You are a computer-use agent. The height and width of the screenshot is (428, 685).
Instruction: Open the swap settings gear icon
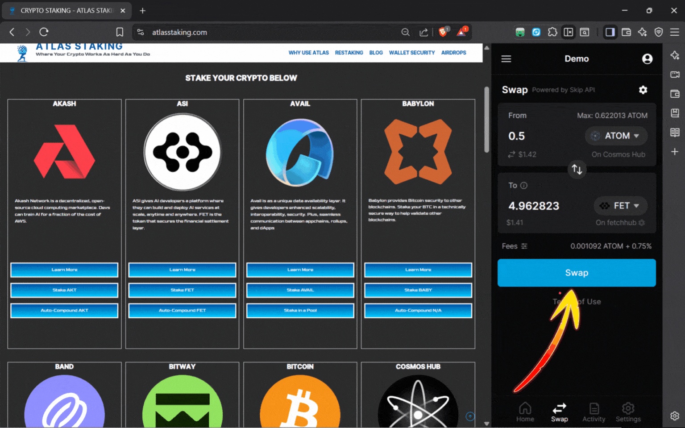pyautogui.click(x=643, y=90)
